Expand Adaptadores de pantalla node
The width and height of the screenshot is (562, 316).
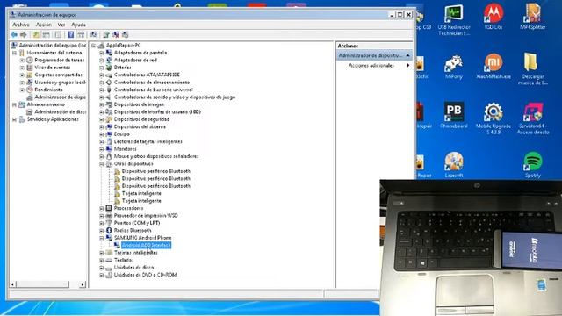102,53
